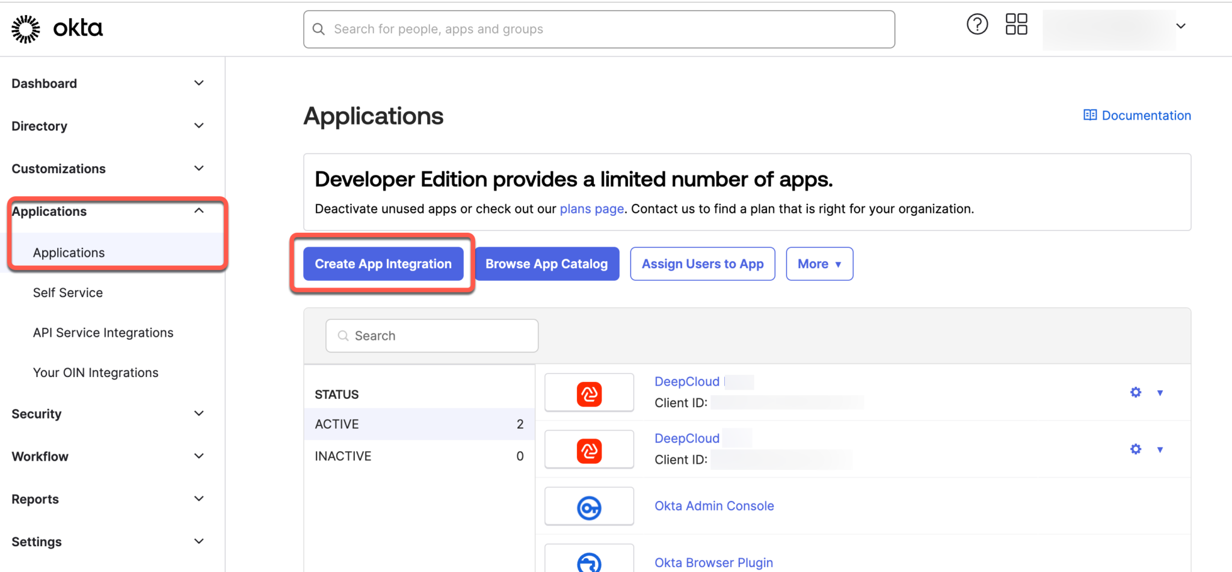Expand the Security sidebar section
The image size is (1232, 572).
point(199,413)
